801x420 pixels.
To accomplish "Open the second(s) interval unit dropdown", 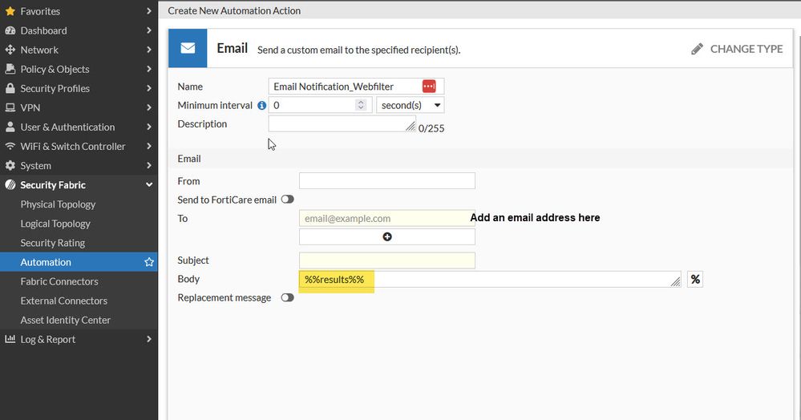I will pyautogui.click(x=410, y=105).
